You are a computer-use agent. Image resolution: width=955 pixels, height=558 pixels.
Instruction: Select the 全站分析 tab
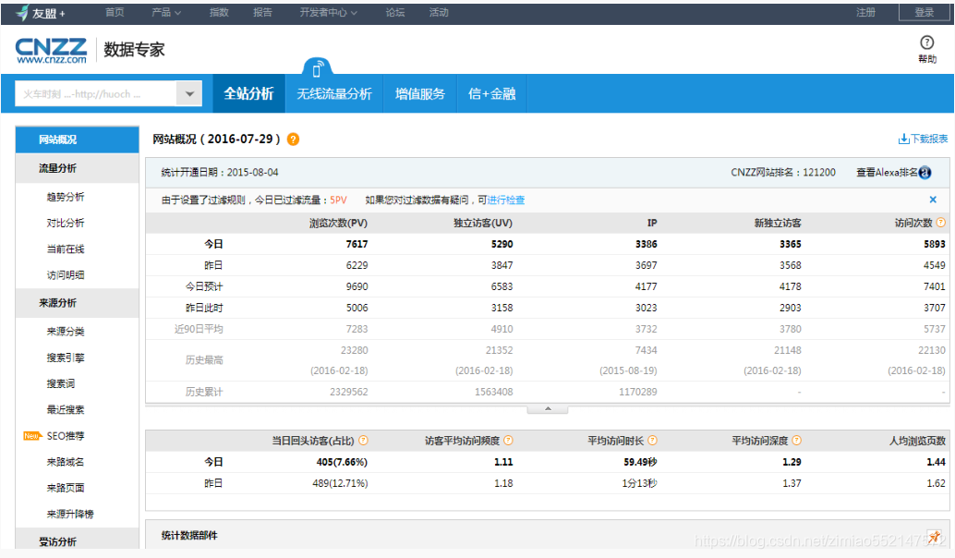coord(248,94)
